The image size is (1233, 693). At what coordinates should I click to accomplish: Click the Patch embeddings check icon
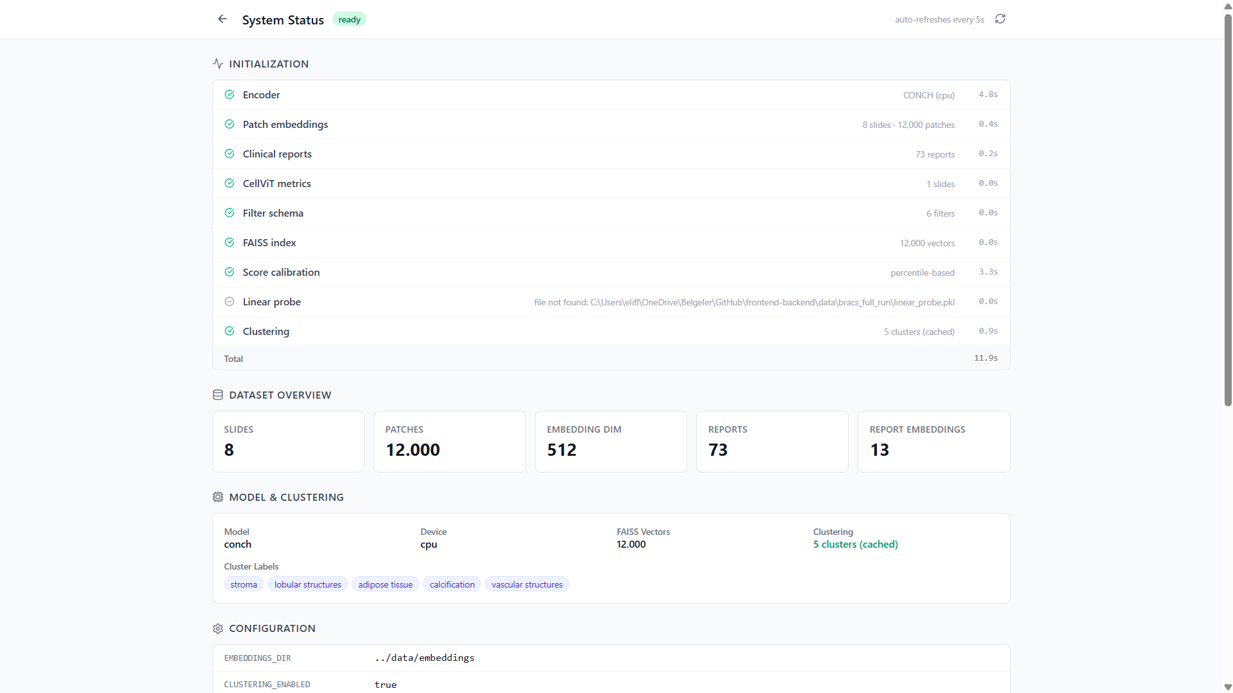click(230, 124)
